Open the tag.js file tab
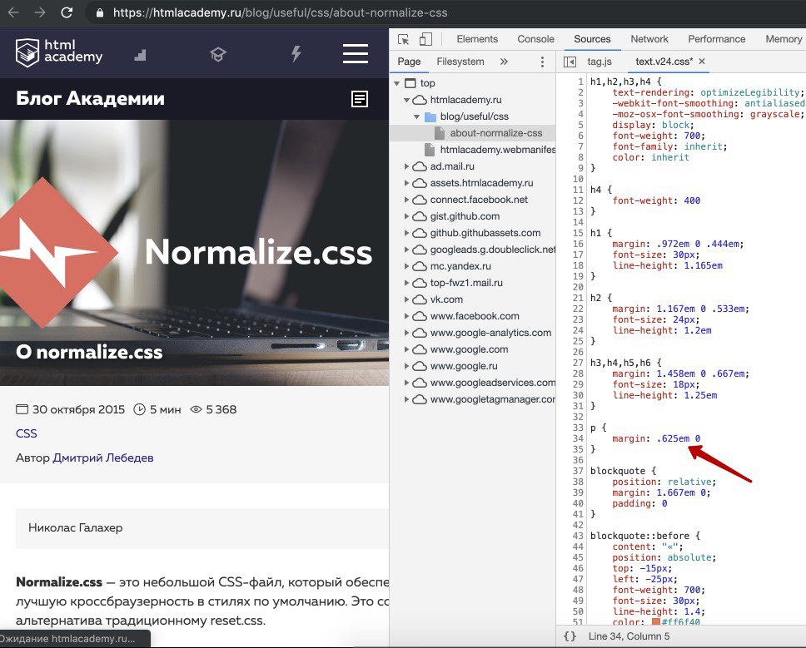 coord(600,62)
